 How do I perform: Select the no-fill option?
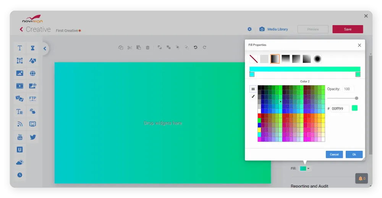click(254, 59)
